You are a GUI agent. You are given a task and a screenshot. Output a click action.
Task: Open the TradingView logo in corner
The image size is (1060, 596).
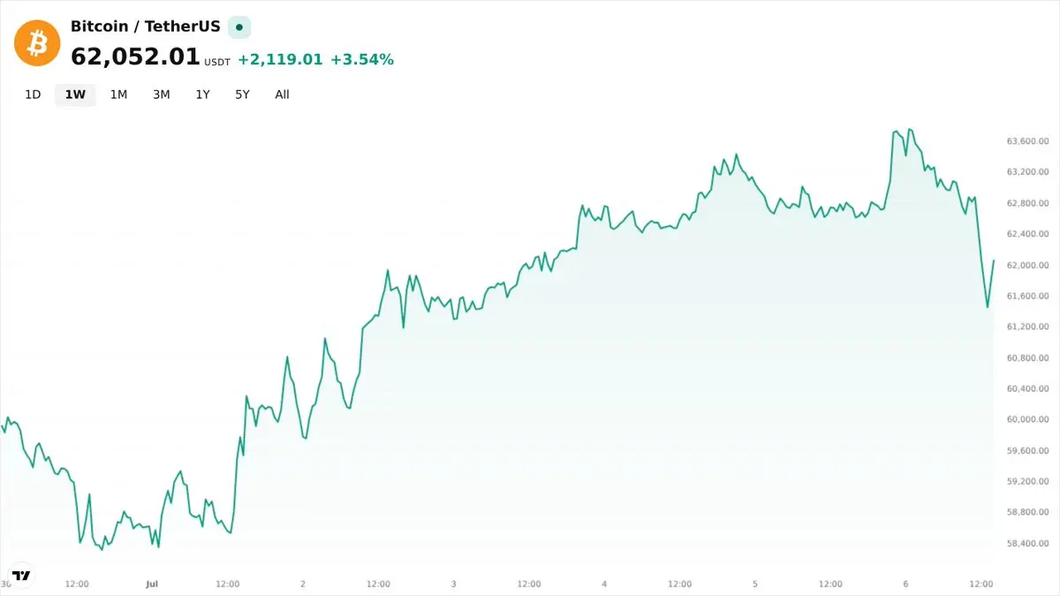[x=21, y=576]
